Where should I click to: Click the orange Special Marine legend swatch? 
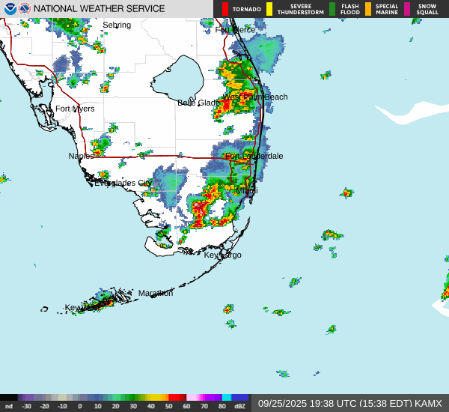point(367,9)
